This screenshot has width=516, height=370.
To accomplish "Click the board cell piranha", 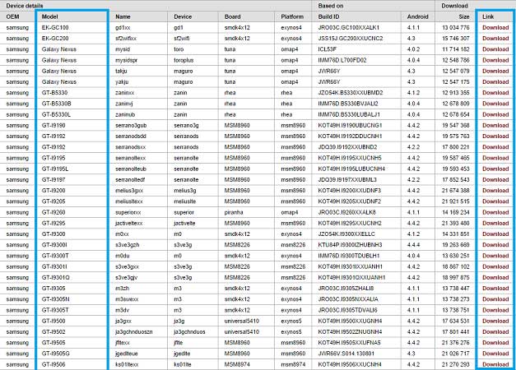I will click(234, 212).
